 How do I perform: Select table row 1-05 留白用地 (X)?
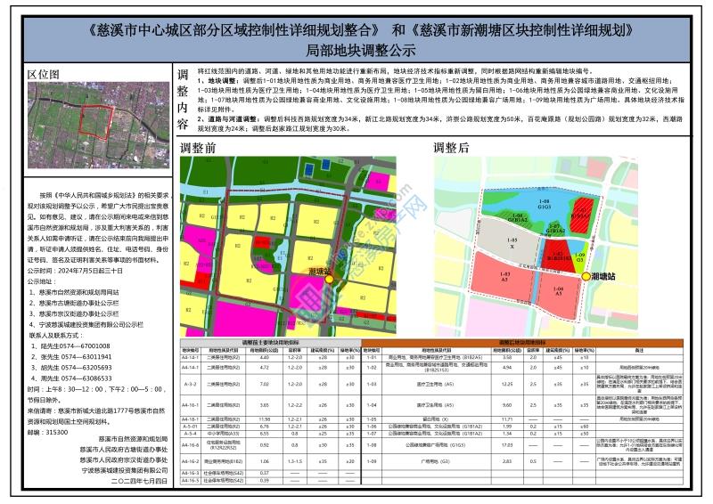[535, 418]
